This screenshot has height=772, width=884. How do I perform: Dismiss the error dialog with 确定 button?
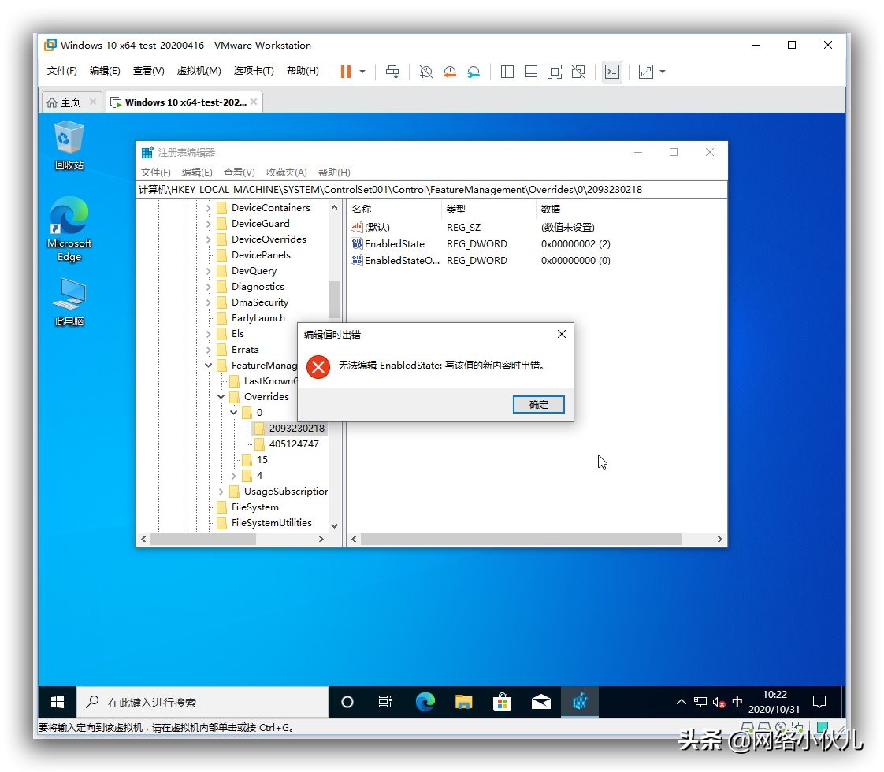click(538, 404)
